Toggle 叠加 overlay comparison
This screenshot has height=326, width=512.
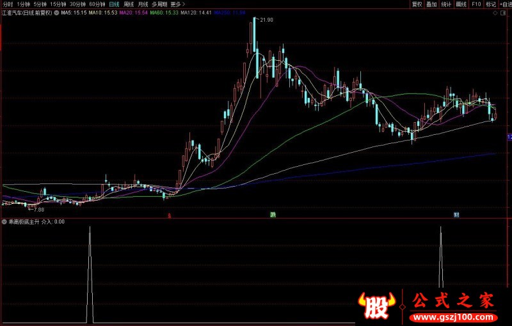[431, 4]
